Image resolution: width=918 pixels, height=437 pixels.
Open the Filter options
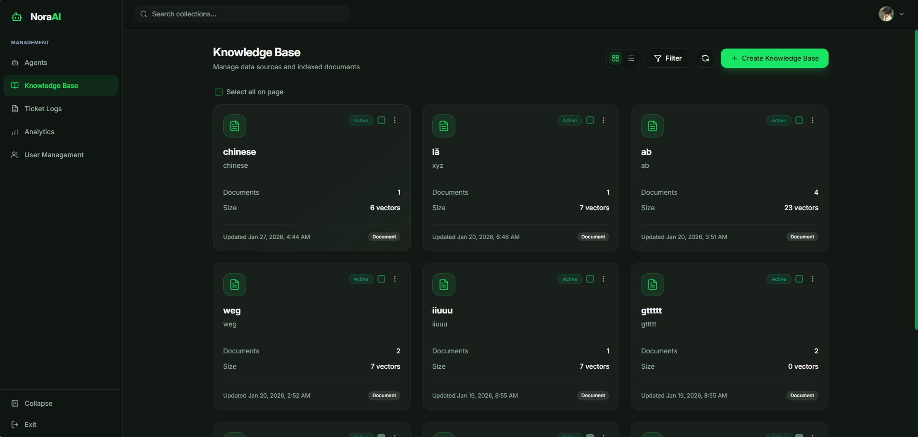(667, 58)
